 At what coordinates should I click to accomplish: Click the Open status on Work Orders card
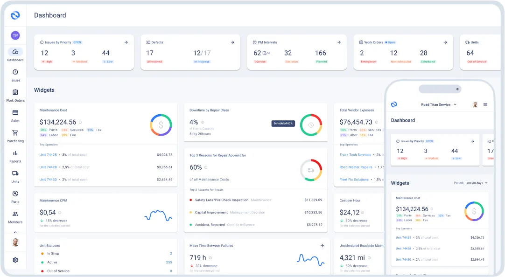390,42
